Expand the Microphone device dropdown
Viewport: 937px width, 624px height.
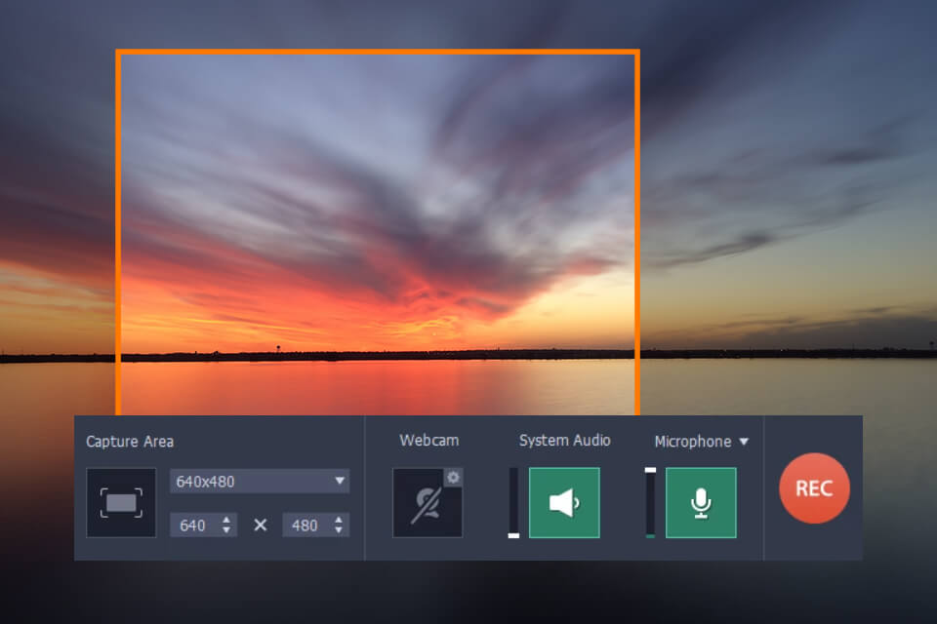[x=746, y=441]
